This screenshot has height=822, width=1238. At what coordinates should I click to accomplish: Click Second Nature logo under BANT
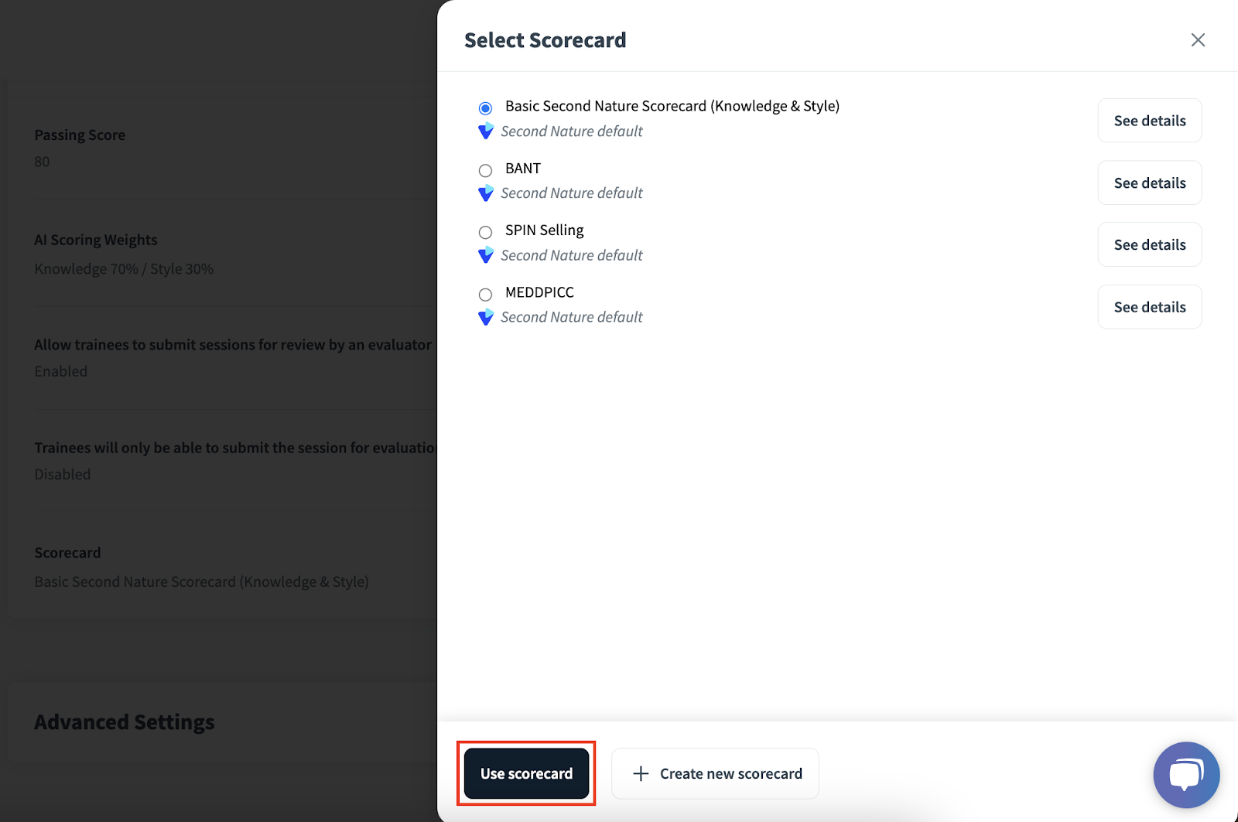tap(486, 193)
